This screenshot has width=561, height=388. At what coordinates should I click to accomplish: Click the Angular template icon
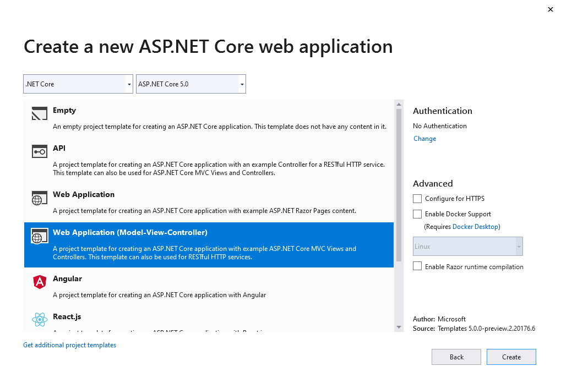click(39, 282)
